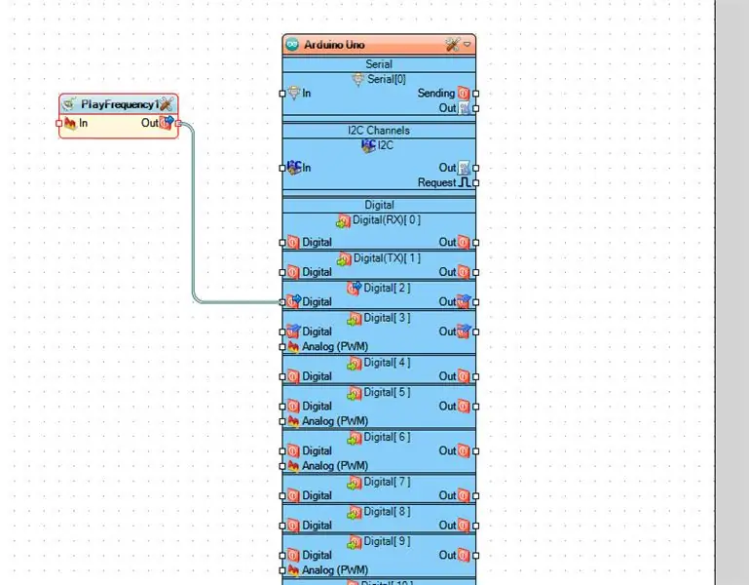
Task: Select the PlayFrequency1 Out pin
Action: 178,124
